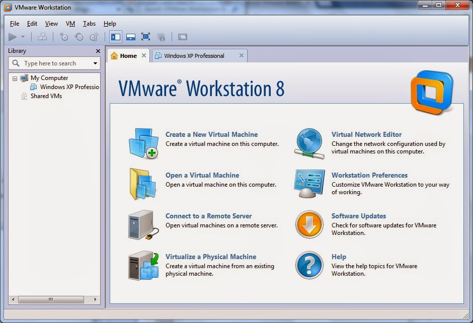Click the Help link on Home page
The height and width of the screenshot is (323, 473).
click(x=339, y=257)
